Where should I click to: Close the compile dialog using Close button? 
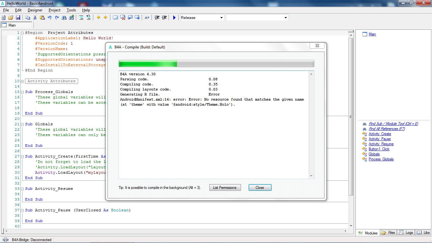tap(260, 188)
